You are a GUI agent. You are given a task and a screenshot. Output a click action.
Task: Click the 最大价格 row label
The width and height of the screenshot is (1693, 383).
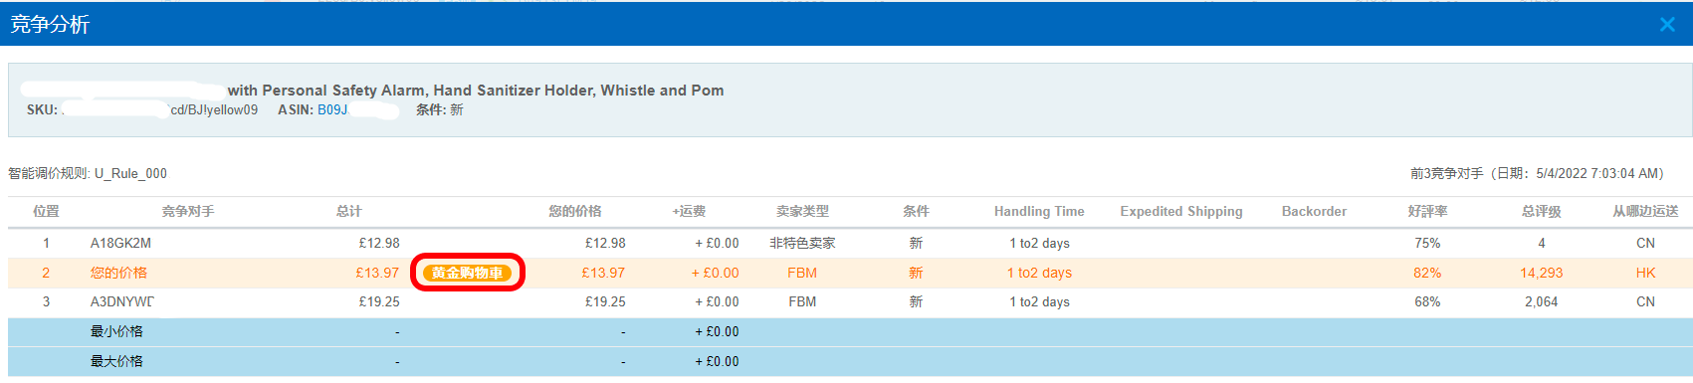116,361
